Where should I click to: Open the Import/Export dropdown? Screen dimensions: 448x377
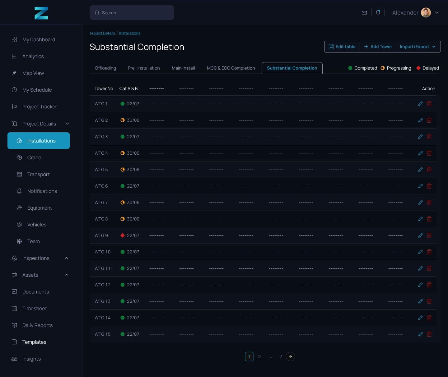click(x=418, y=47)
